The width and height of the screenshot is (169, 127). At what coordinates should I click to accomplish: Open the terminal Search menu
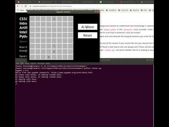pos(33,64)
